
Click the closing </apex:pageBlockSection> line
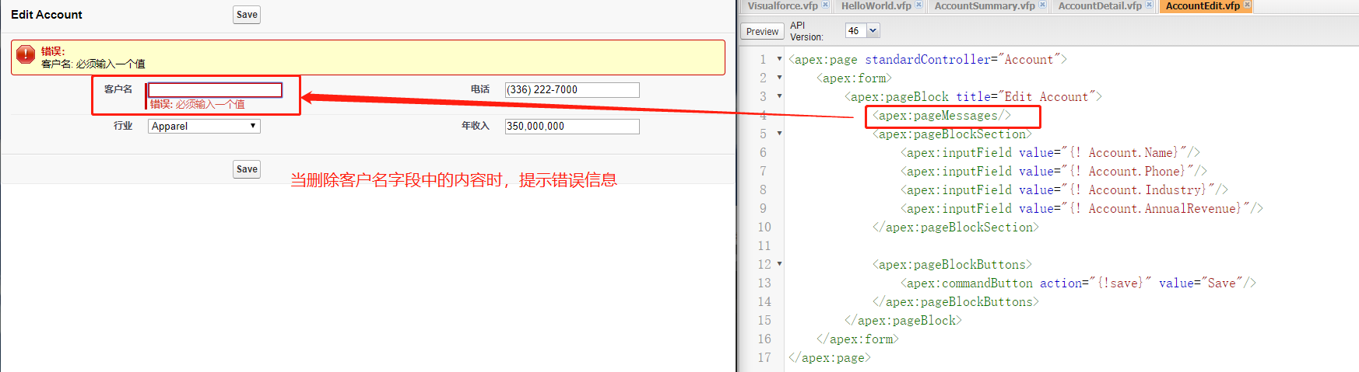click(956, 228)
